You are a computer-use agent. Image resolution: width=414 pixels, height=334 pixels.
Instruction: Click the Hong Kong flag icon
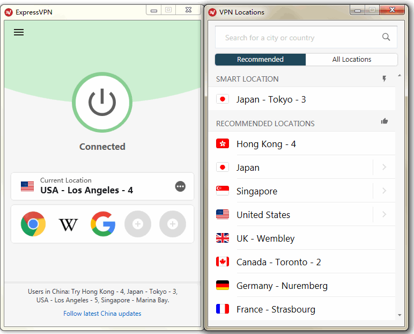coord(223,143)
